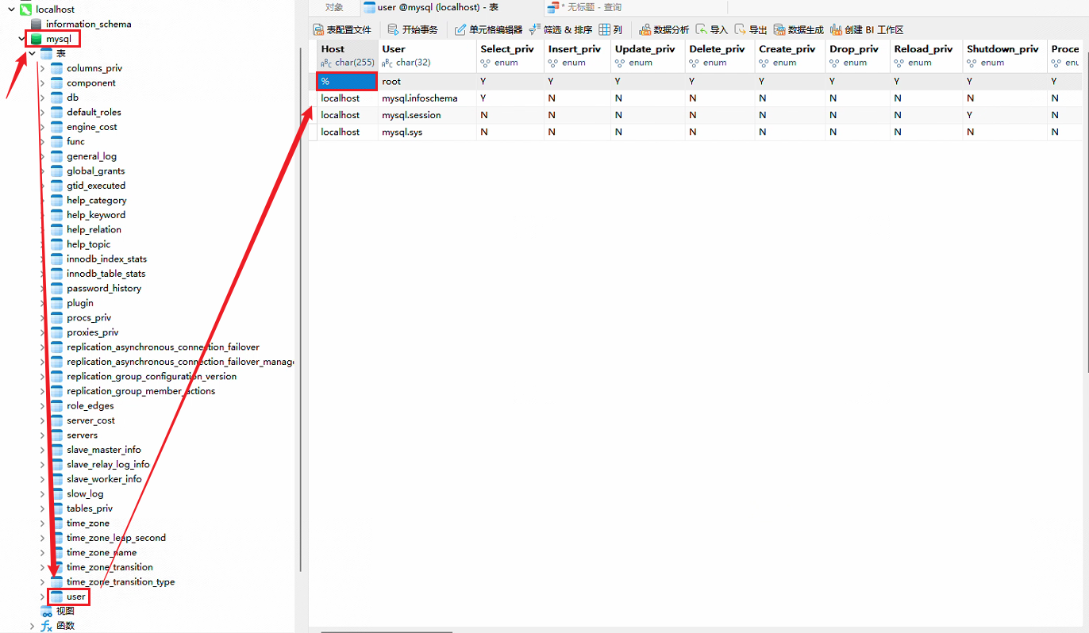This screenshot has width=1089, height=633.
Task: Click the 列 columns icon
Action: tap(610, 29)
